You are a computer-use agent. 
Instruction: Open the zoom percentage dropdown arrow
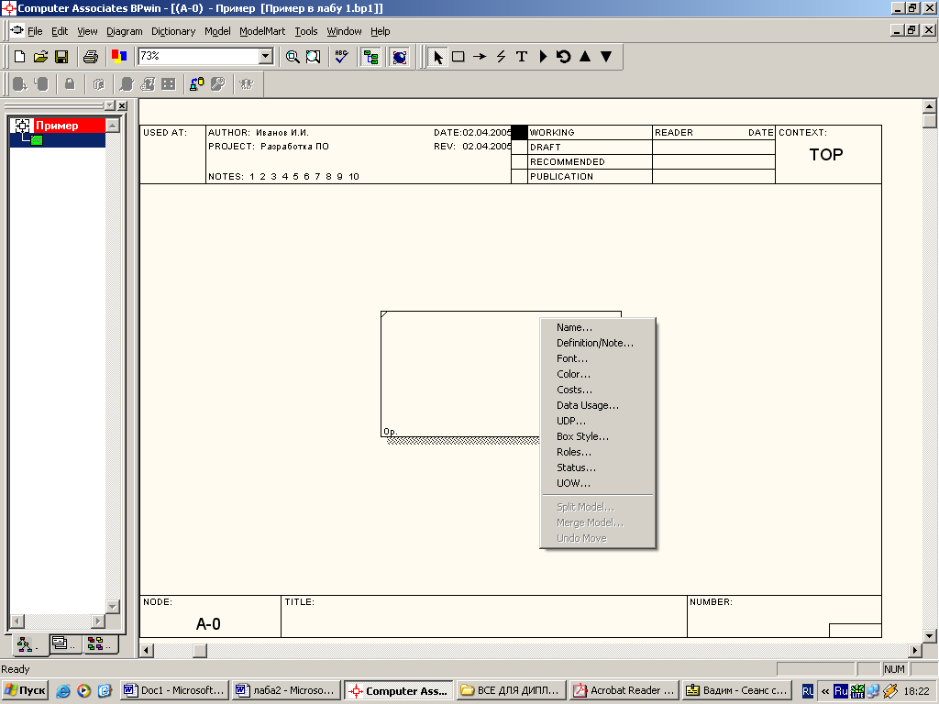pyautogui.click(x=266, y=57)
